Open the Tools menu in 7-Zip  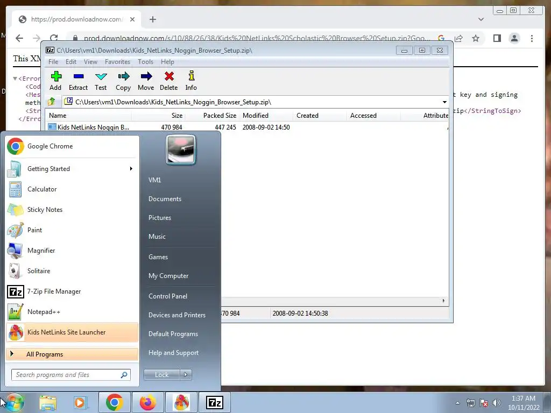145,62
